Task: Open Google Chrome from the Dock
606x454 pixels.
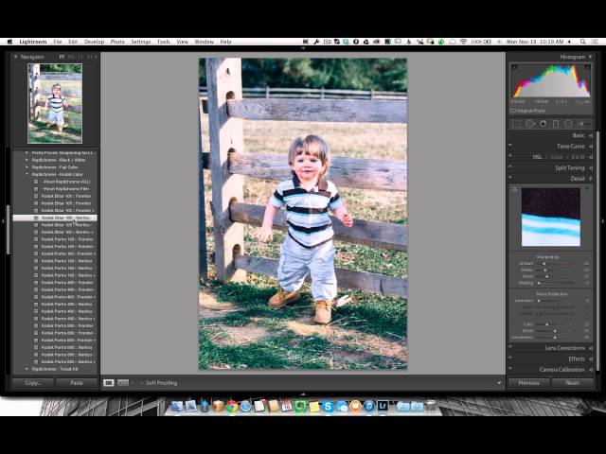Action: [x=232, y=406]
